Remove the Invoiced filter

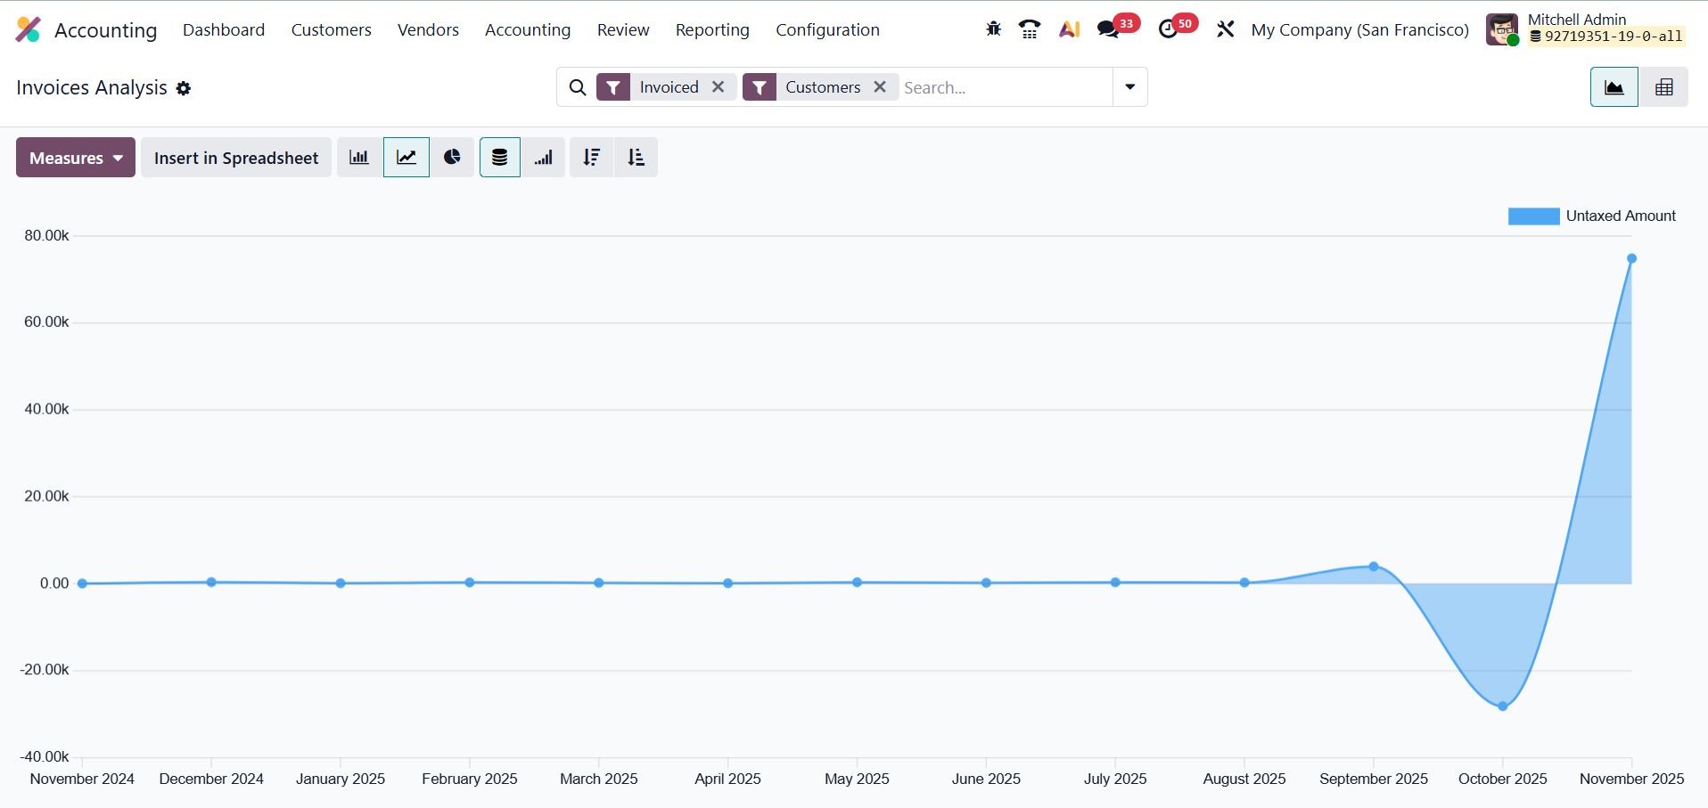pos(719,87)
